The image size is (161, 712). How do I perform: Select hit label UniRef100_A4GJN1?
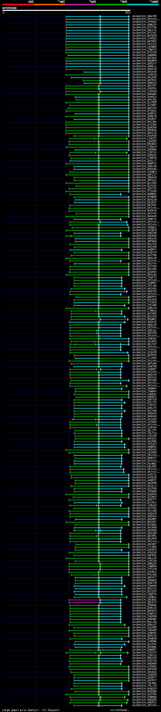coord(144,100)
